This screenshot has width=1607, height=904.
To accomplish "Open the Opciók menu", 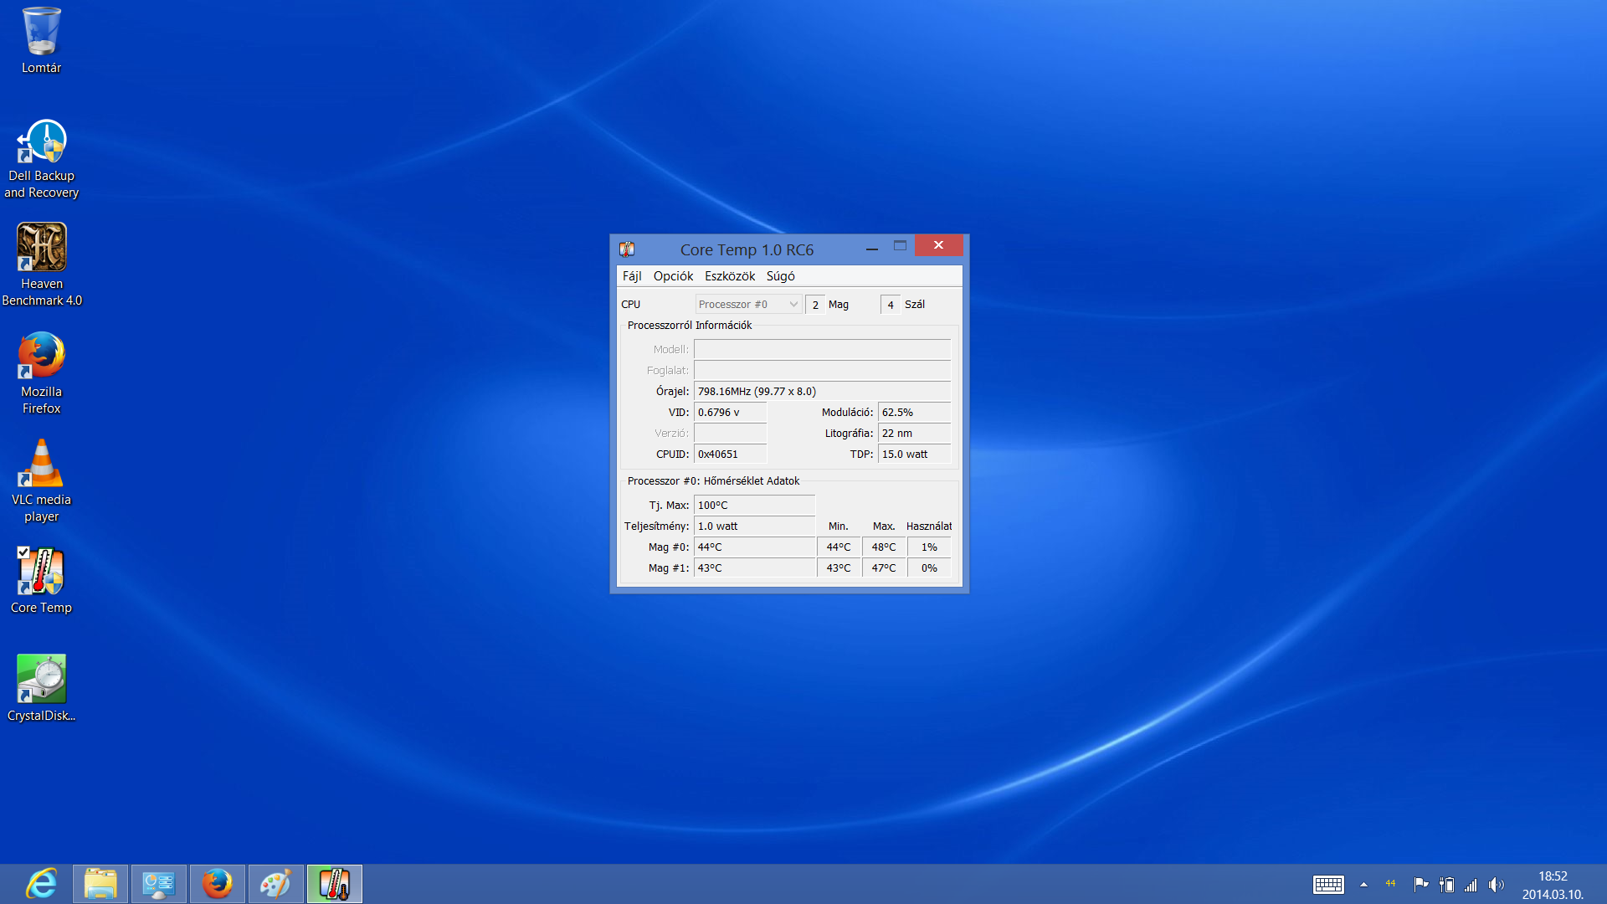I will coord(673,276).
